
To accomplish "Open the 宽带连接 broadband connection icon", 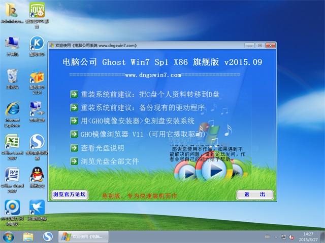I will click(x=37, y=111).
